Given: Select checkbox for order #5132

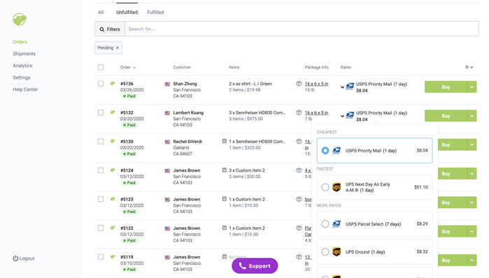Looking at the screenshot, I should click(x=101, y=112).
